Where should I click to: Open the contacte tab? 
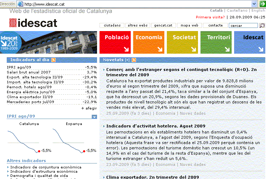click(215, 25)
